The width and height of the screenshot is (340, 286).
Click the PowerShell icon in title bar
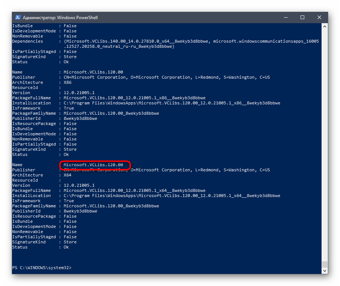[x=18, y=17]
